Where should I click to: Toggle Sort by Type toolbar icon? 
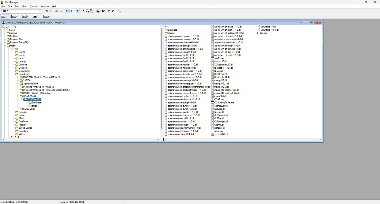click(83, 11)
